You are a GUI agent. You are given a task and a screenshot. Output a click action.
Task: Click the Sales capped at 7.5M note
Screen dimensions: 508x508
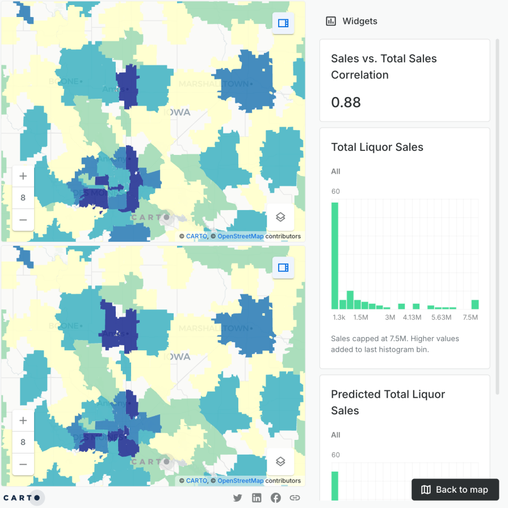point(395,344)
